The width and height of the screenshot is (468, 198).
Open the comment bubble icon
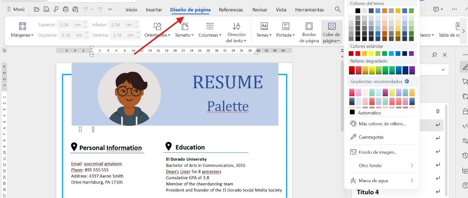click(x=436, y=9)
